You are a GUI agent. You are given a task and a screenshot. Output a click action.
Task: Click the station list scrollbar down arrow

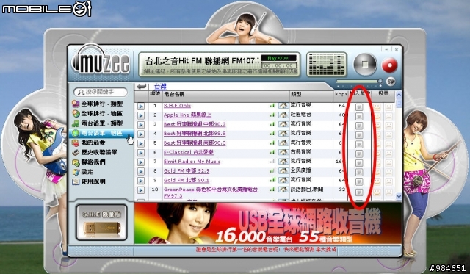click(399, 196)
